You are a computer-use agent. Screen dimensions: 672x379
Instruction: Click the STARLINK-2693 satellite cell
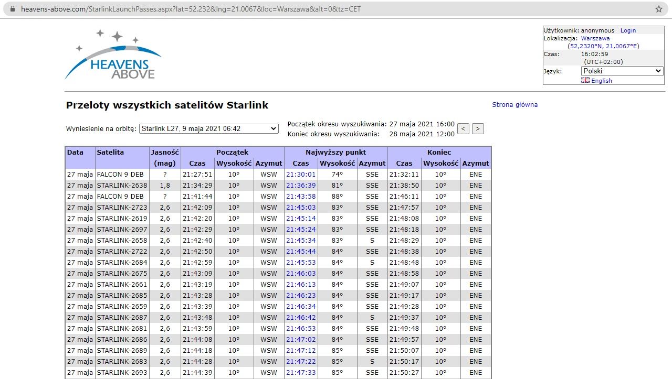coord(122,373)
